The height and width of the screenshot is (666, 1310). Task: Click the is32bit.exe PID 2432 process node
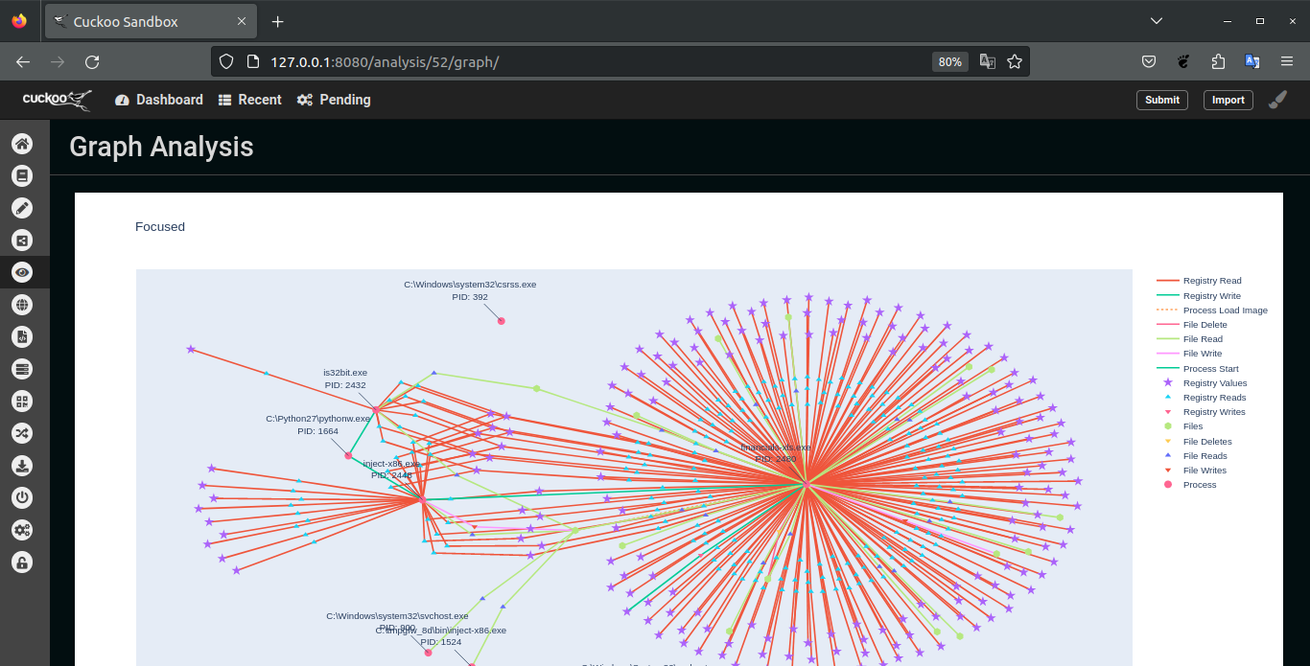point(376,410)
